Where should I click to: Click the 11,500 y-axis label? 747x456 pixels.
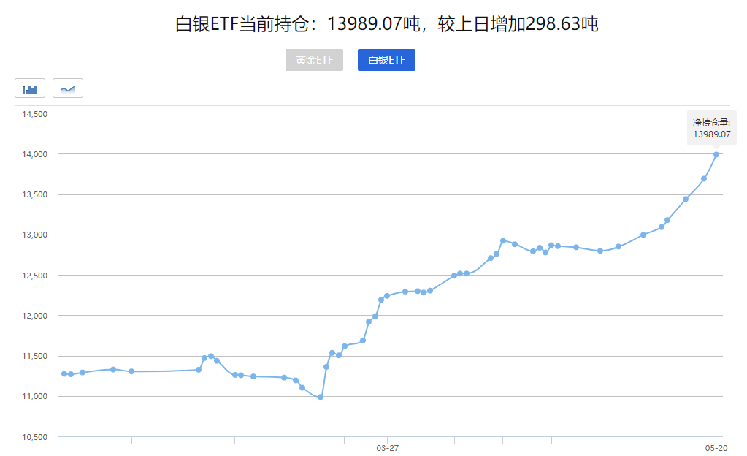coord(34,356)
